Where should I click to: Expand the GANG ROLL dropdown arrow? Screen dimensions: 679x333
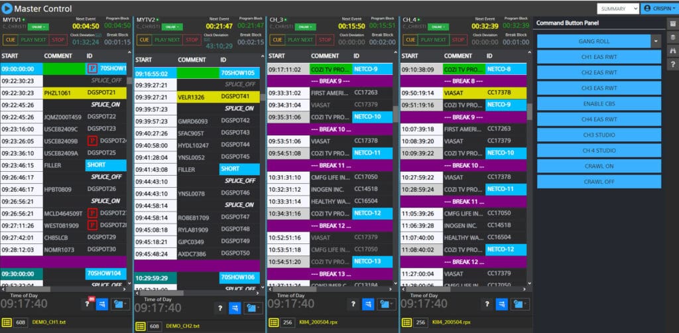pyautogui.click(x=656, y=41)
